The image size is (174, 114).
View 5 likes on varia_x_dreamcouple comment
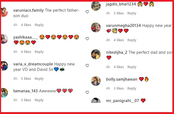tap(26, 78)
